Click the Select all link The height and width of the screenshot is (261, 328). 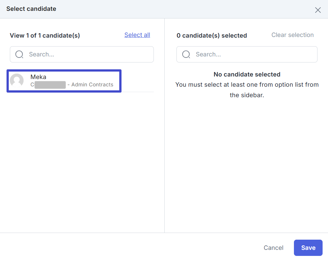137,35
